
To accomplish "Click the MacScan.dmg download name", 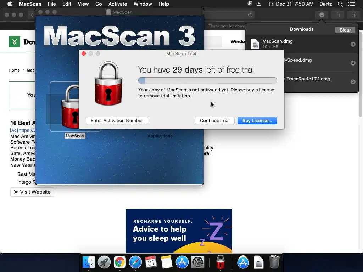I will tap(277, 41).
